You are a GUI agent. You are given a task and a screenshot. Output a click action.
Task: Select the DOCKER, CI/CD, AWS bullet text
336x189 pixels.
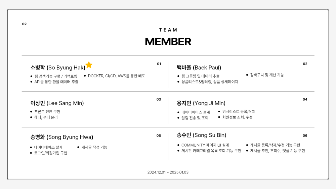click(116, 76)
